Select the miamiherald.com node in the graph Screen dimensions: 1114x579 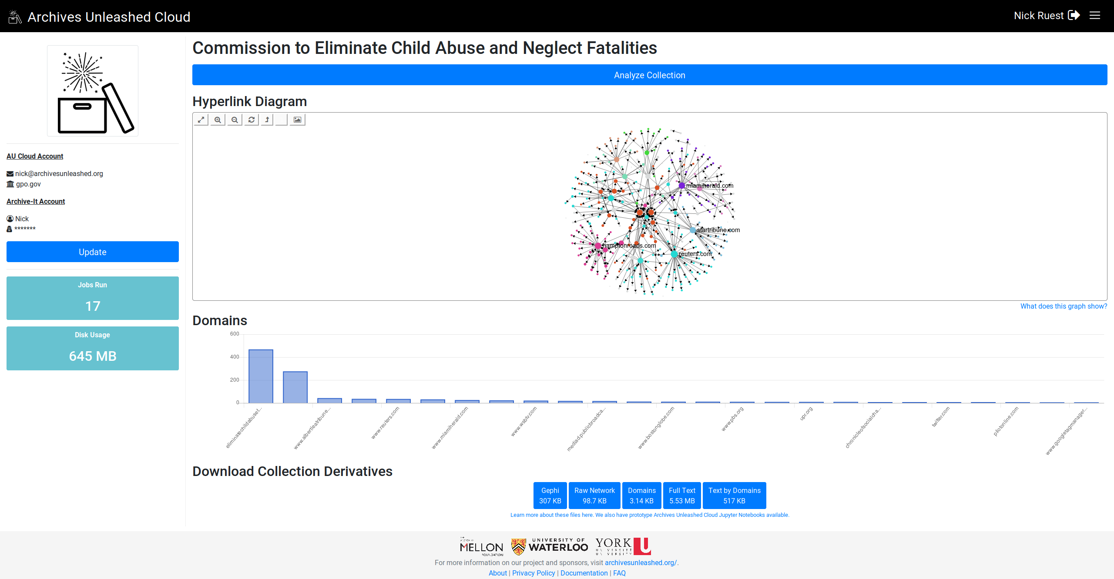[x=681, y=186]
